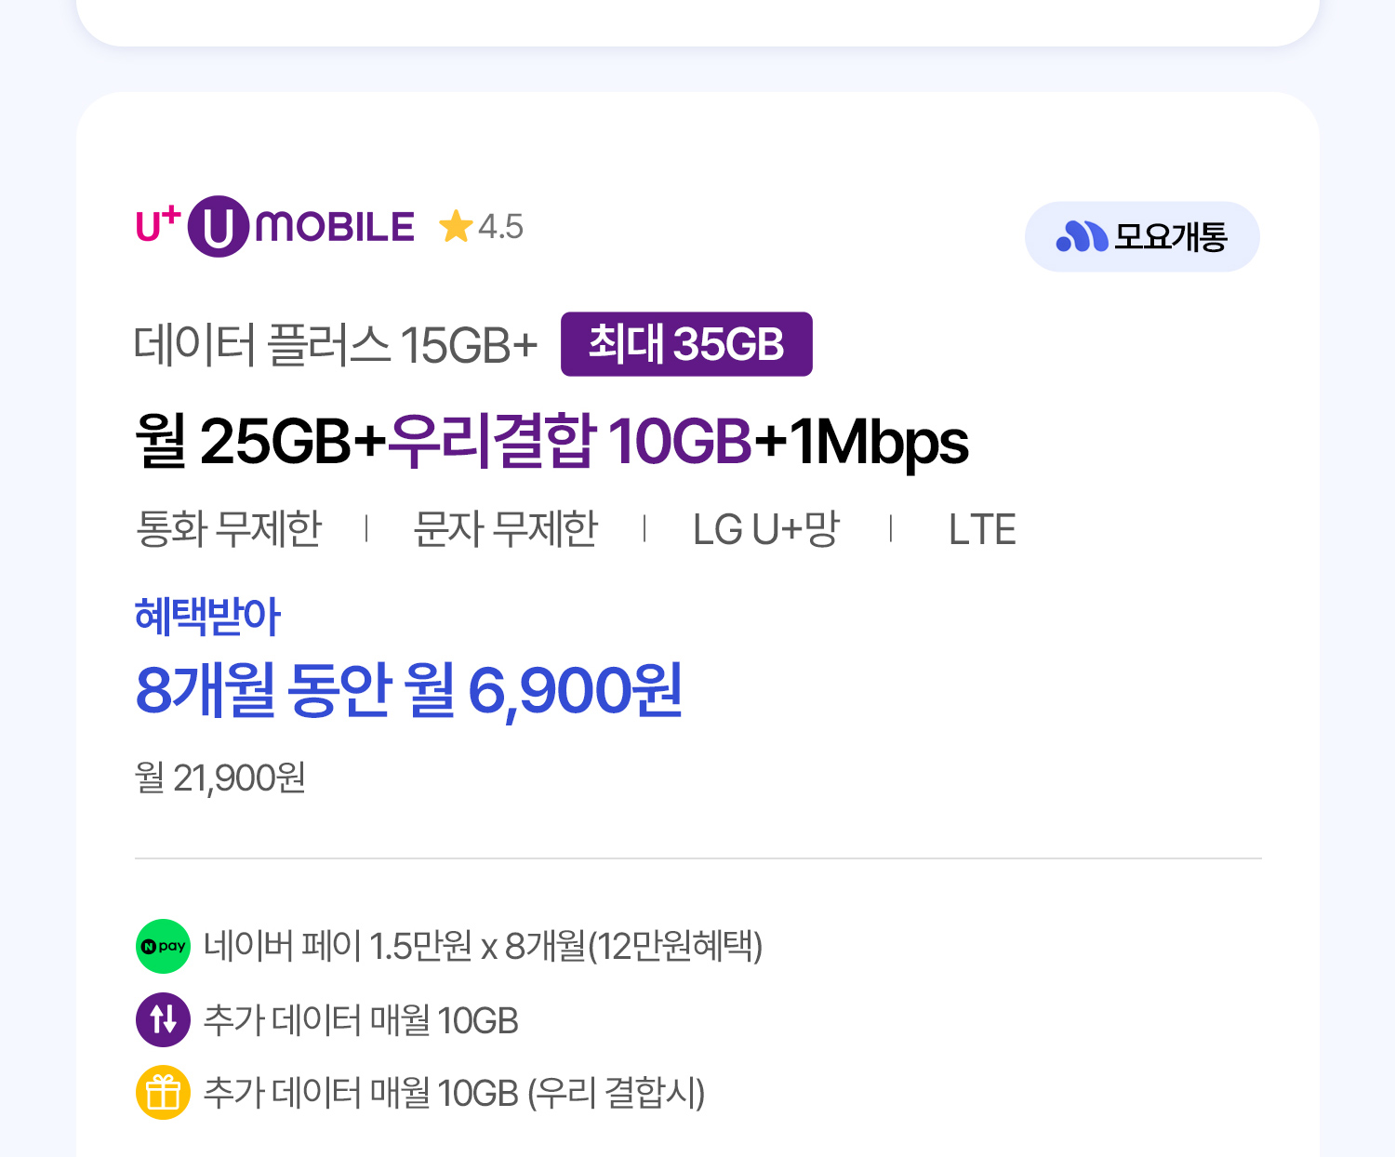
Task: Click the 문자 무제한 feature label
Action: click(x=506, y=529)
